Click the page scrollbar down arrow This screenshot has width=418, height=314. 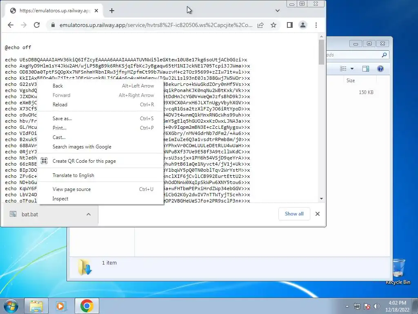click(x=322, y=199)
